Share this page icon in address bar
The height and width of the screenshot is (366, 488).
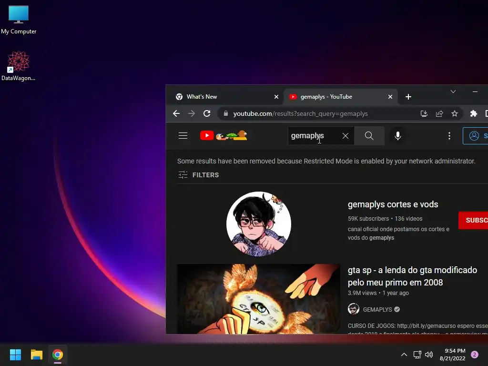click(x=439, y=113)
